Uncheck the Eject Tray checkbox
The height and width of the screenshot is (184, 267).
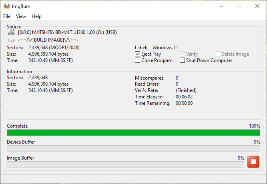point(138,54)
